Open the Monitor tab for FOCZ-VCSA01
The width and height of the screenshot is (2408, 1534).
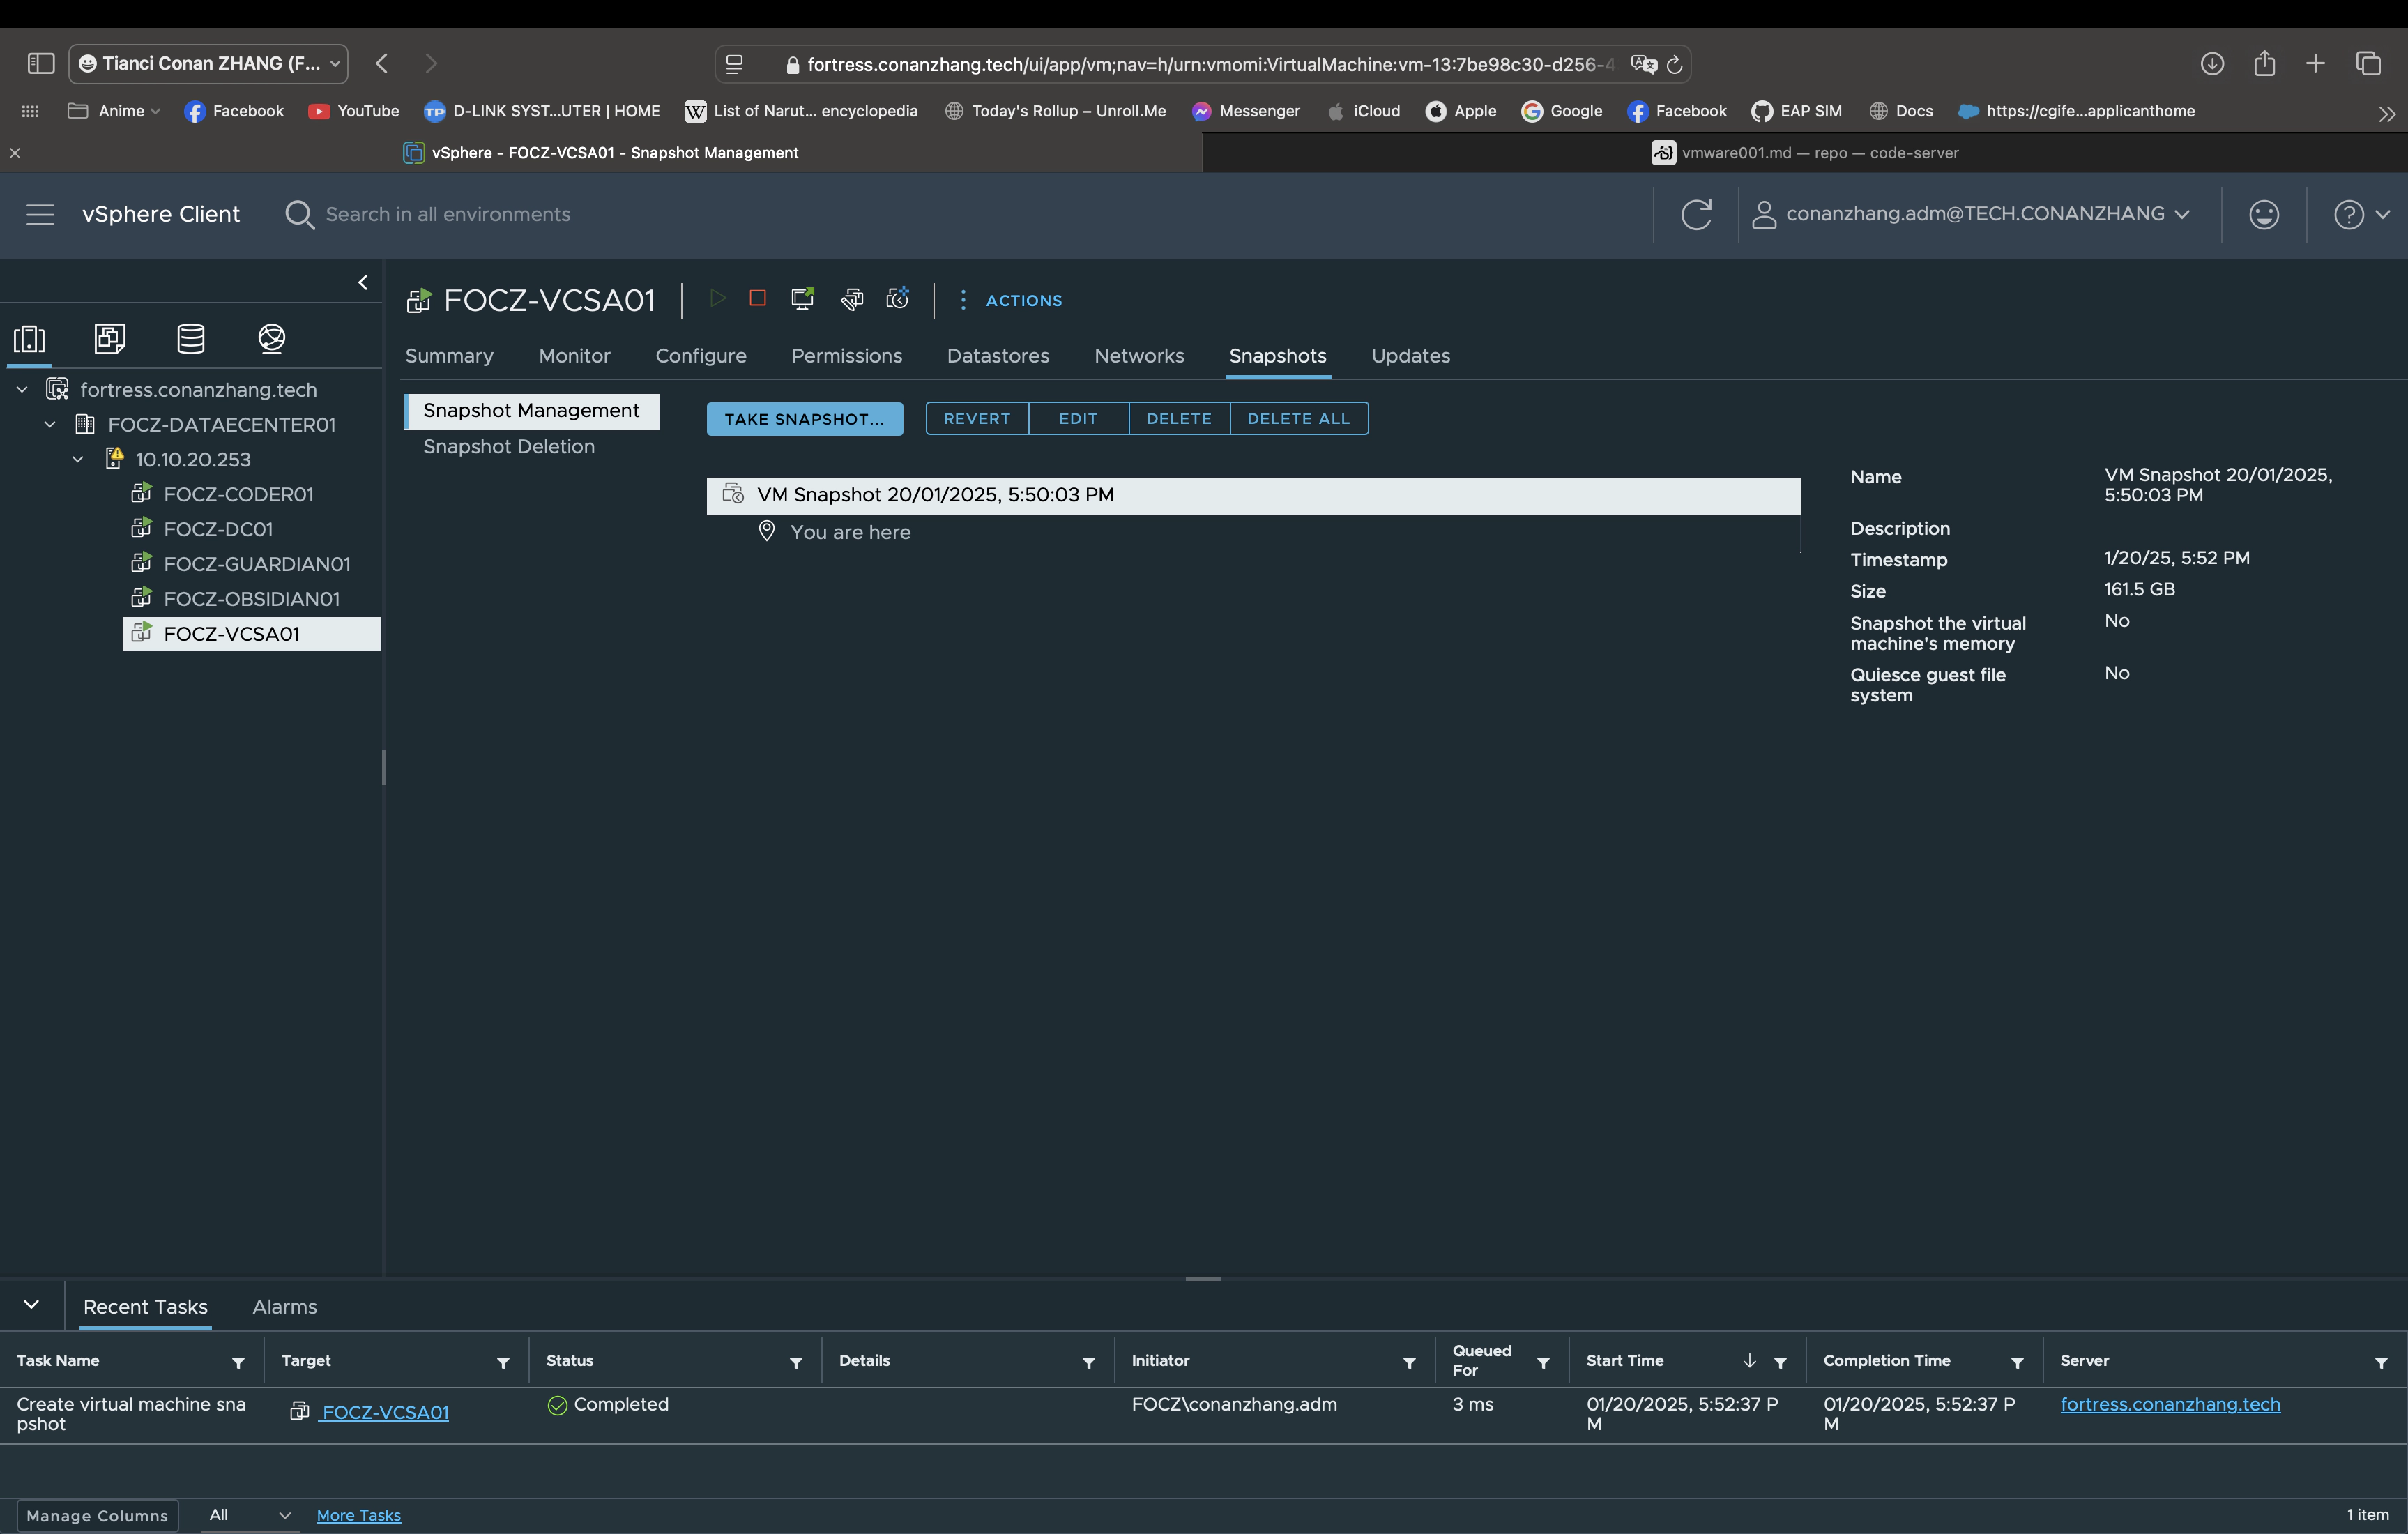point(574,356)
